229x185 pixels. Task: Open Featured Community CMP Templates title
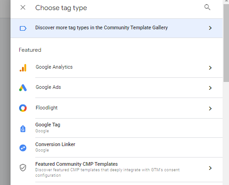point(76,164)
